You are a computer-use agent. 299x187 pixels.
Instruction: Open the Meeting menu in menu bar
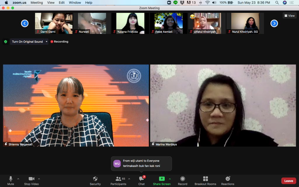[x=36, y=3]
